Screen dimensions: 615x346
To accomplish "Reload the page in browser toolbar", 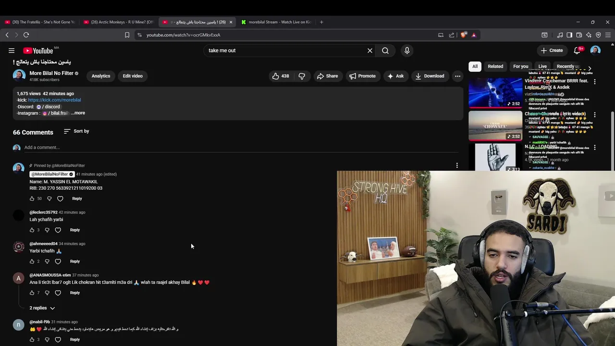I will point(26,35).
